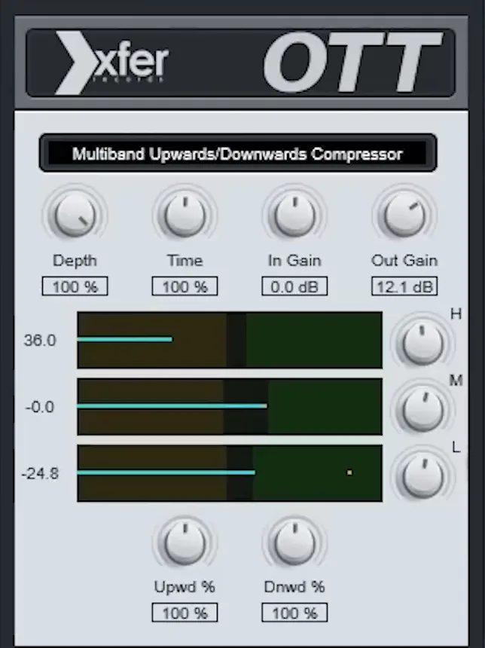Screen dimensions: 485x648
Task: Click the Upwd % label
Action: click(185, 587)
